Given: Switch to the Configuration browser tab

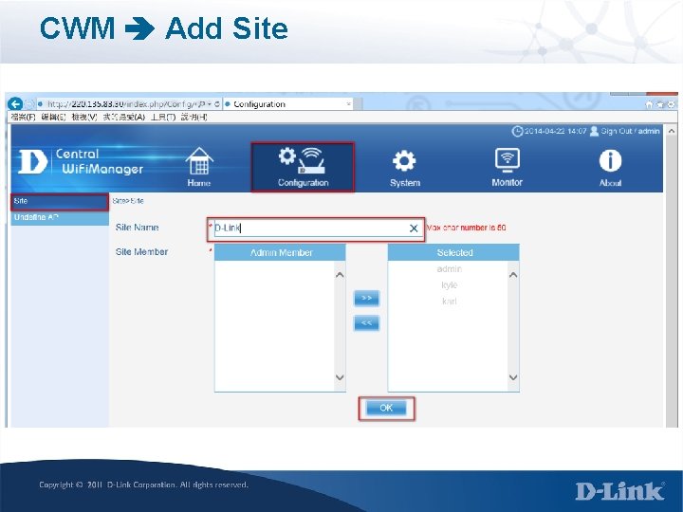Looking at the screenshot, I should click(287, 104).
